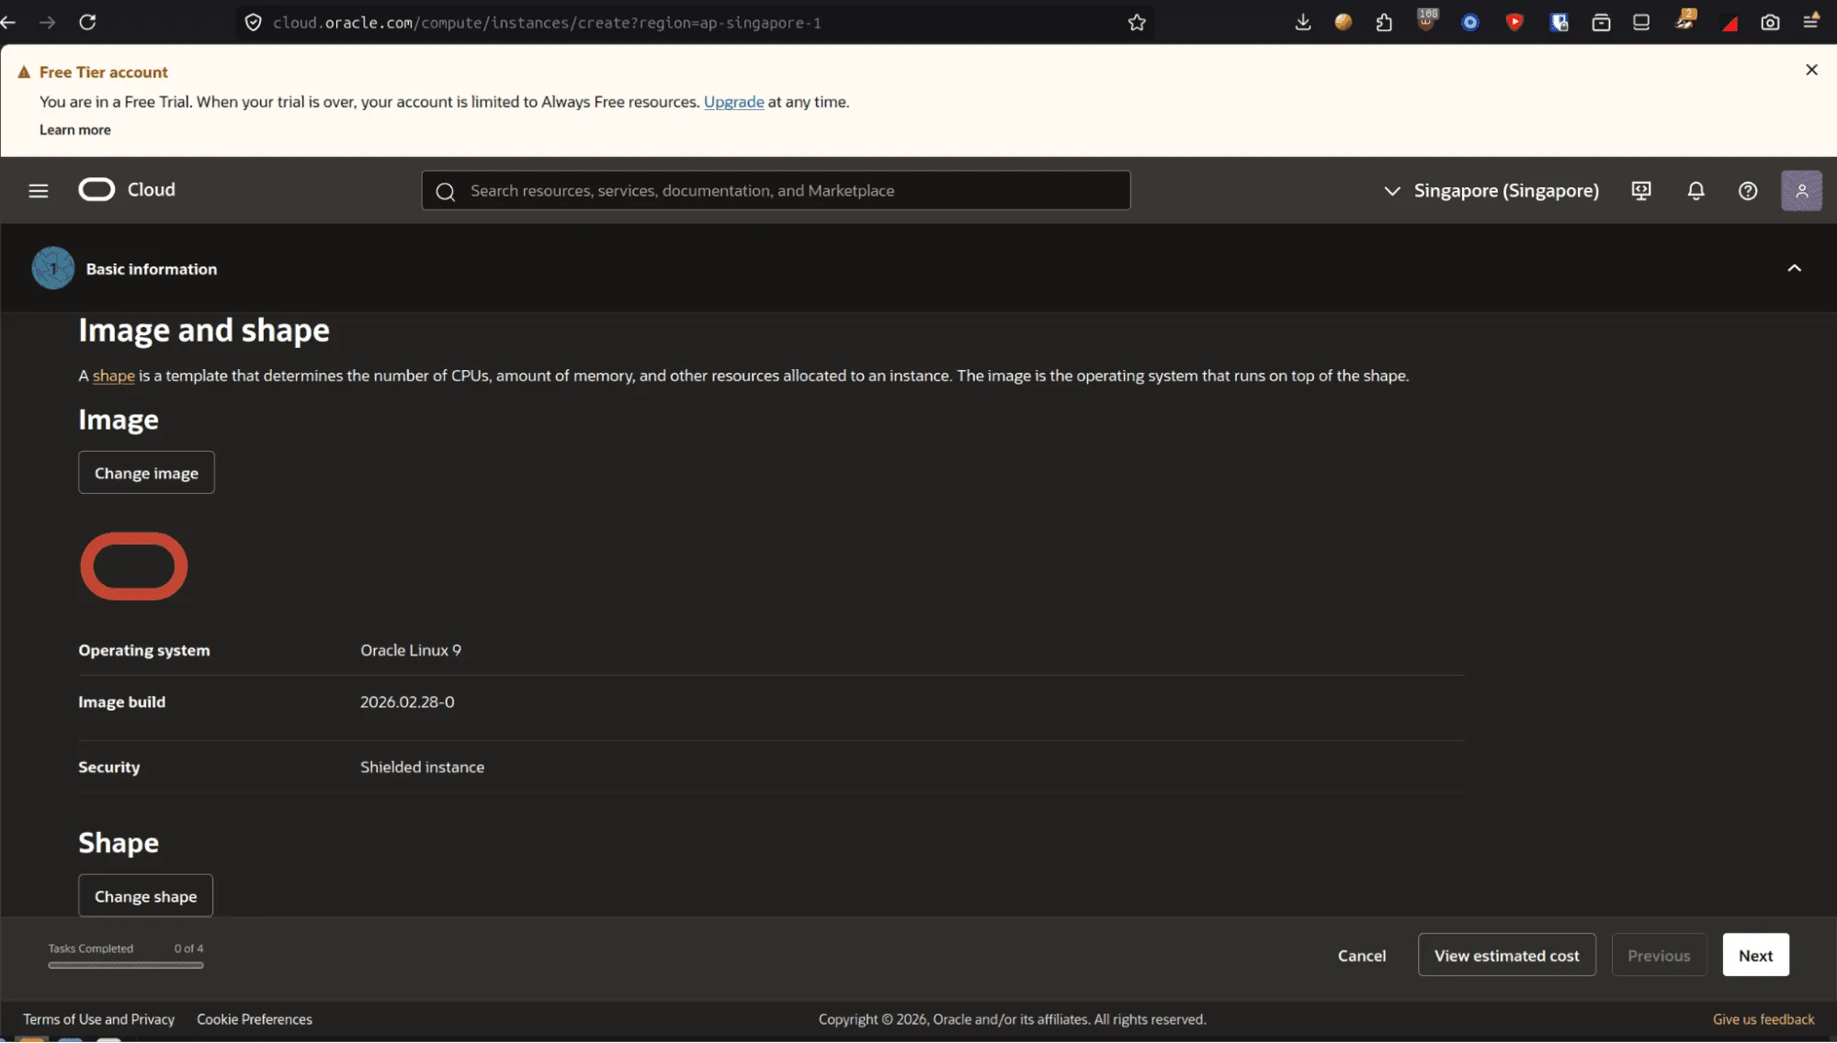Screen dimensions: 1837x1043
Task: Open the red play shield extension
Action: point(1514,22)
